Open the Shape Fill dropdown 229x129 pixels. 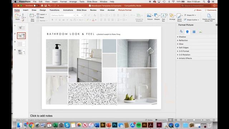[x=190, y=15]
